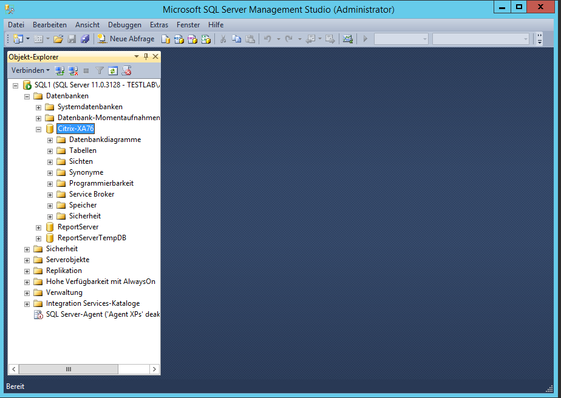This screenshot has width=561, height=398.
Task: Toggle the Objekt-Explorer auto-hide pin
Action: pyautogui.click(x=146, y=56)
